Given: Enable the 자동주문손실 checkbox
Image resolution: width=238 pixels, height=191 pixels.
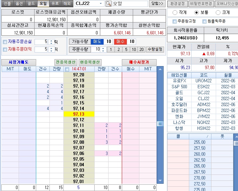Looking at the screenshot, I should pyautogui.click(x=5, y=42).
